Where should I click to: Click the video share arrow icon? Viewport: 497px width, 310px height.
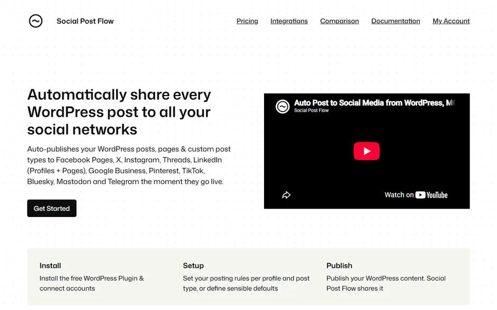coord(286,195)
